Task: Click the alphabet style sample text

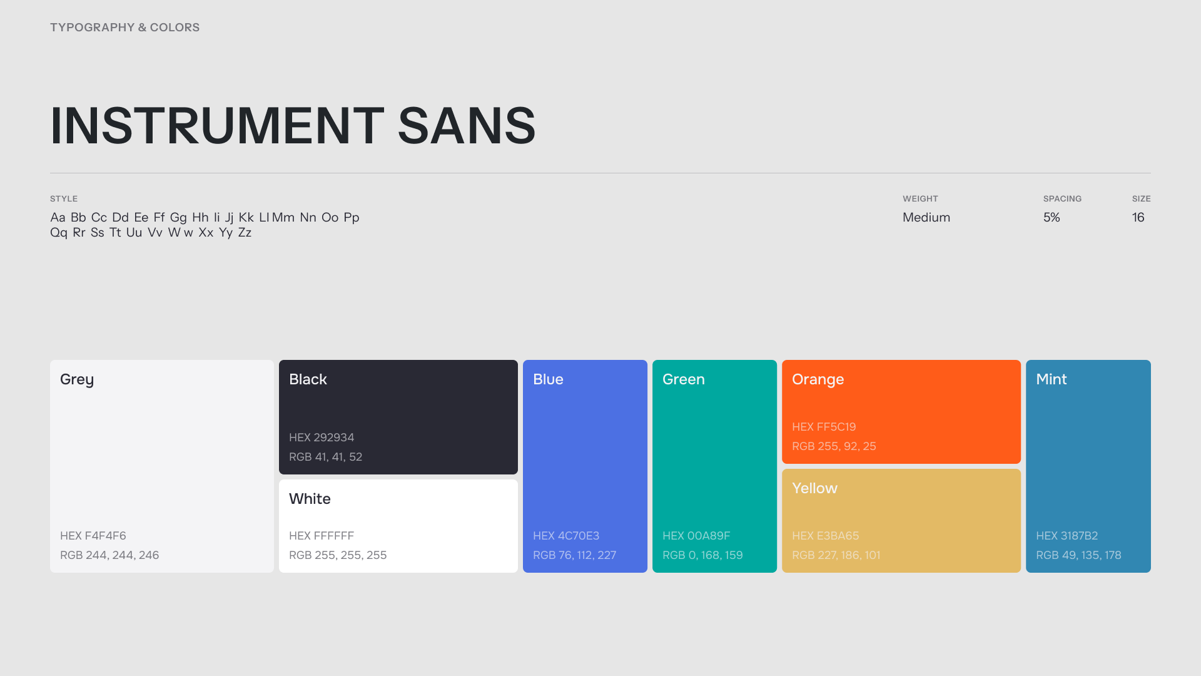Action: pos(205,225)
